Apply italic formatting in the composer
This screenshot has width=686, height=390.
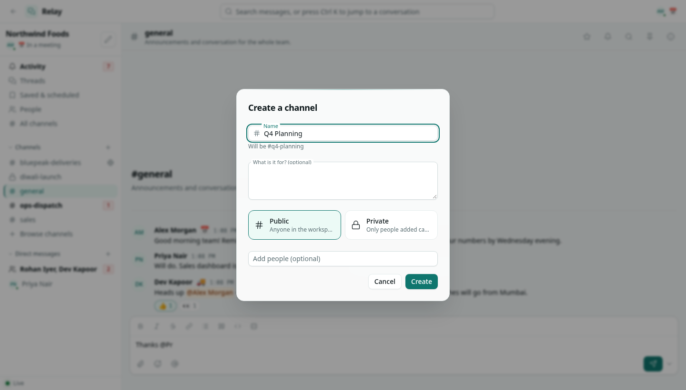click(x=157, y=326)
